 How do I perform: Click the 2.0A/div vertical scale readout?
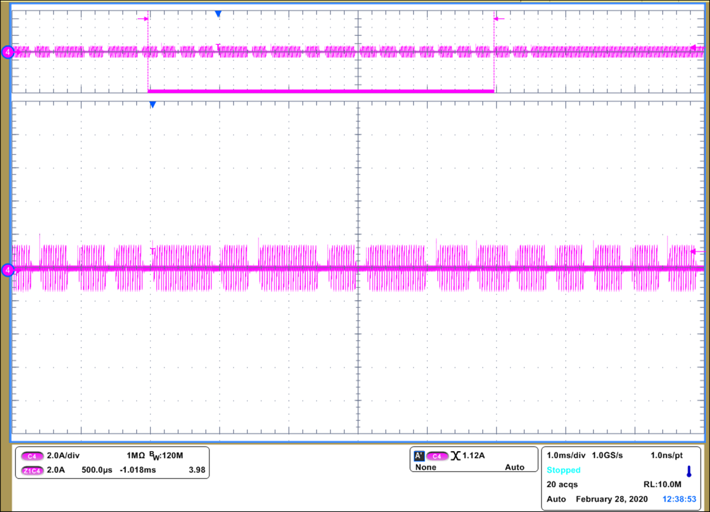click(x=63, y=456)
